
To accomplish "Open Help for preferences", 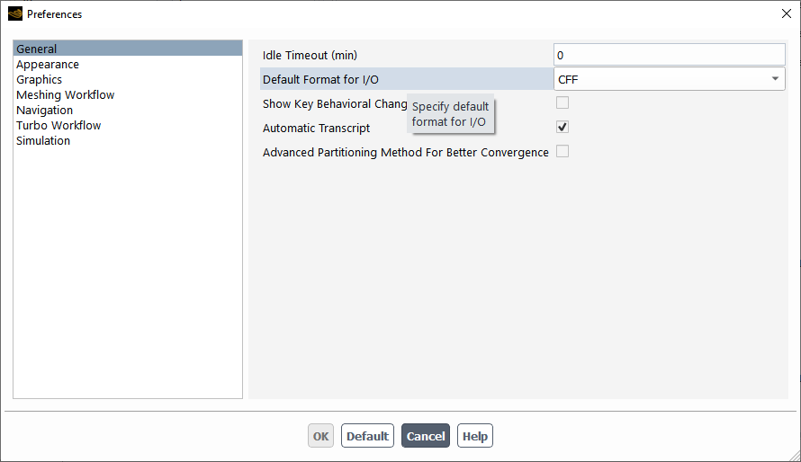I will point(475,436).
